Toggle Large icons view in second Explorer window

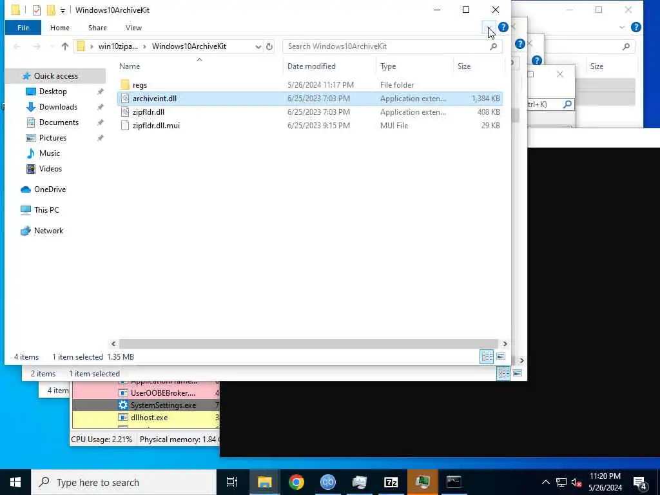518,373
